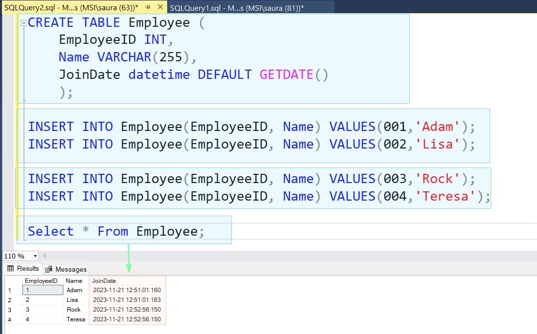Viewport: 537px width, 334px height.
Task: Click the left scroll arrow beside zoom control
Action: coord(44,256)
